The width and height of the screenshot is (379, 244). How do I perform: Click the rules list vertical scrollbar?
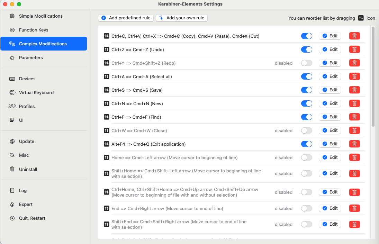[x=373, y=77]
